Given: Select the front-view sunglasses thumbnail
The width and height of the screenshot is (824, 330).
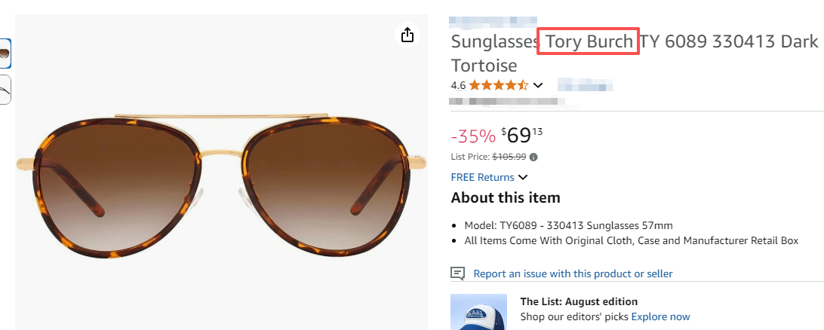Looking at the screenshot, I should tap(5, 53).
